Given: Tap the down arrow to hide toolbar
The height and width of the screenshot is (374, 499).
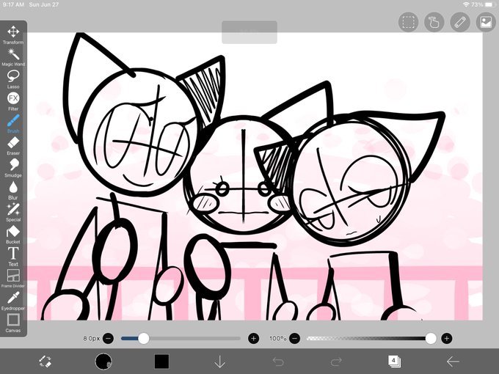Looking at the screenshot, I should tap(220, 362).
